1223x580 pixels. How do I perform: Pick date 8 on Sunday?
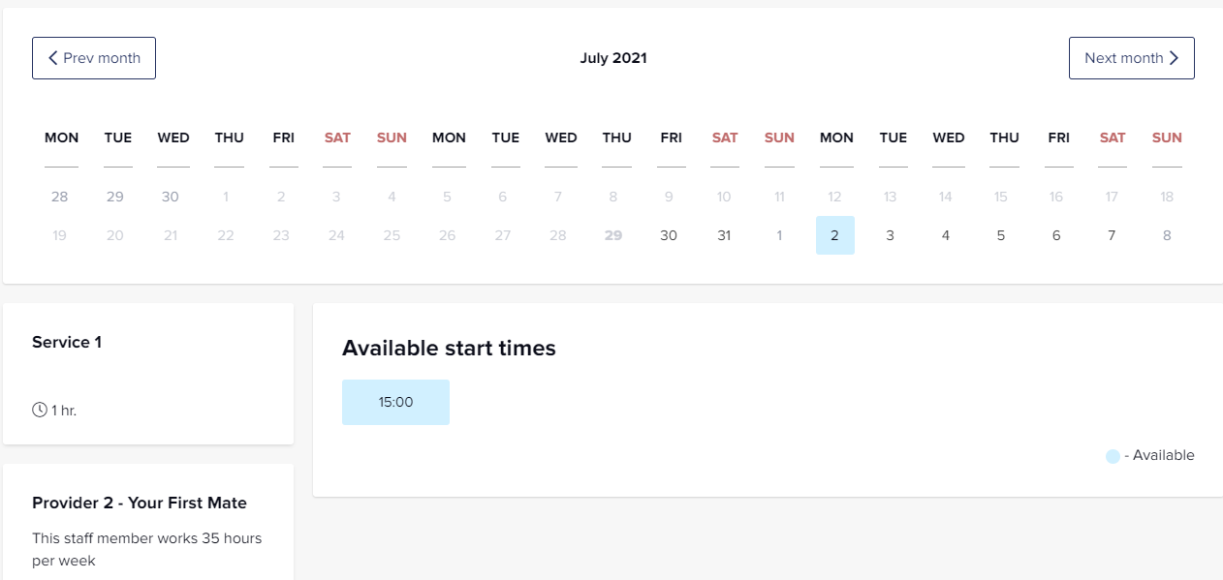(1167, 235)
